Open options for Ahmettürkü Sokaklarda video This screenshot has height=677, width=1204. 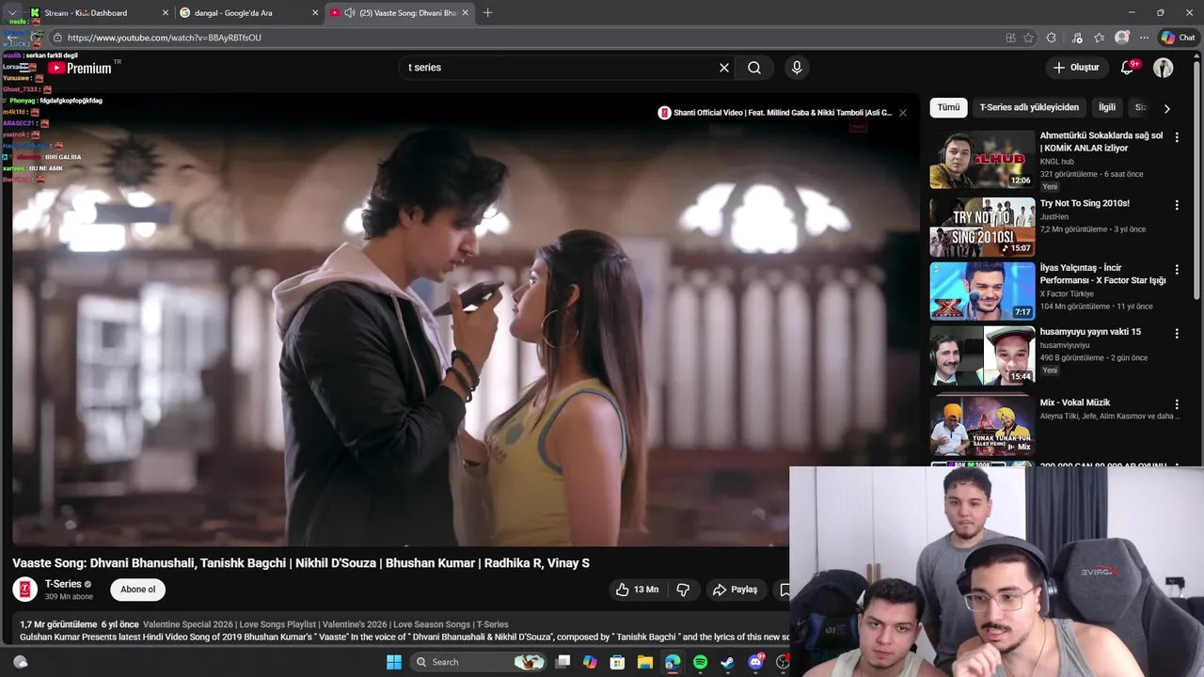(1176, 137)
